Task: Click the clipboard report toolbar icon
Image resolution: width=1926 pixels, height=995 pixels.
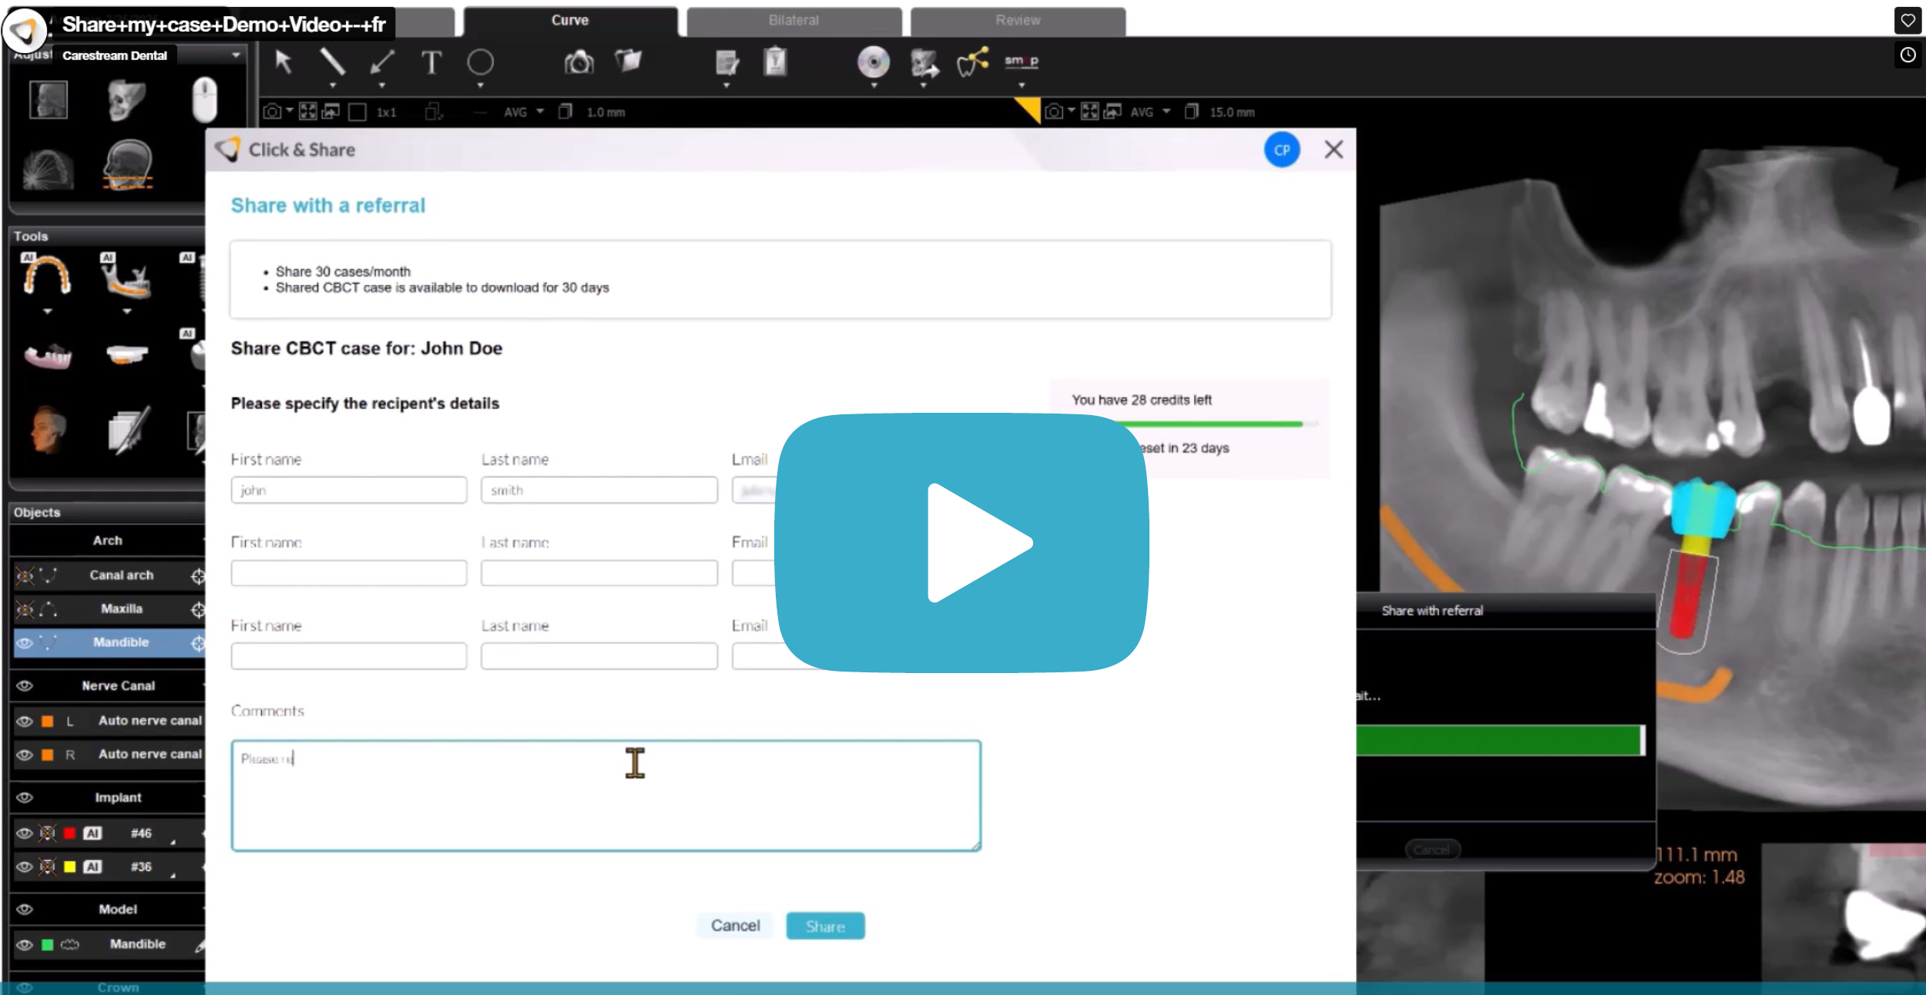Action: (775, 62)
